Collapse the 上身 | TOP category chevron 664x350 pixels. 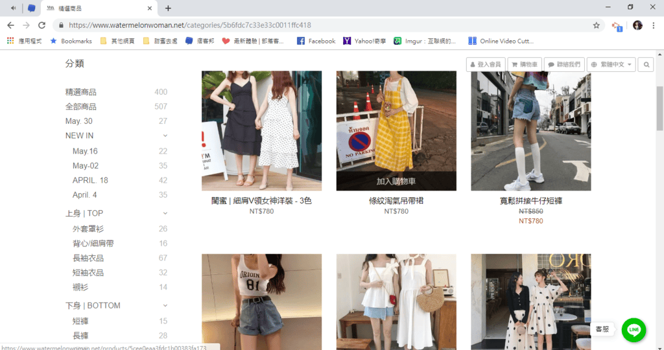coord(165,213)
